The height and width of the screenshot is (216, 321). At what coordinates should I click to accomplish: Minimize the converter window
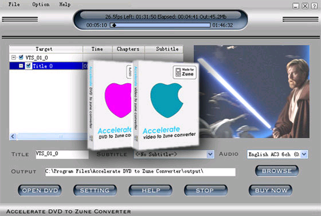(295, 6)
